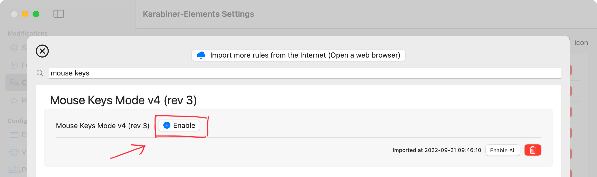Open the Profiles people icon in sidebar
The height and width of the screenshot is (177, 597).
tap(14, 170)
